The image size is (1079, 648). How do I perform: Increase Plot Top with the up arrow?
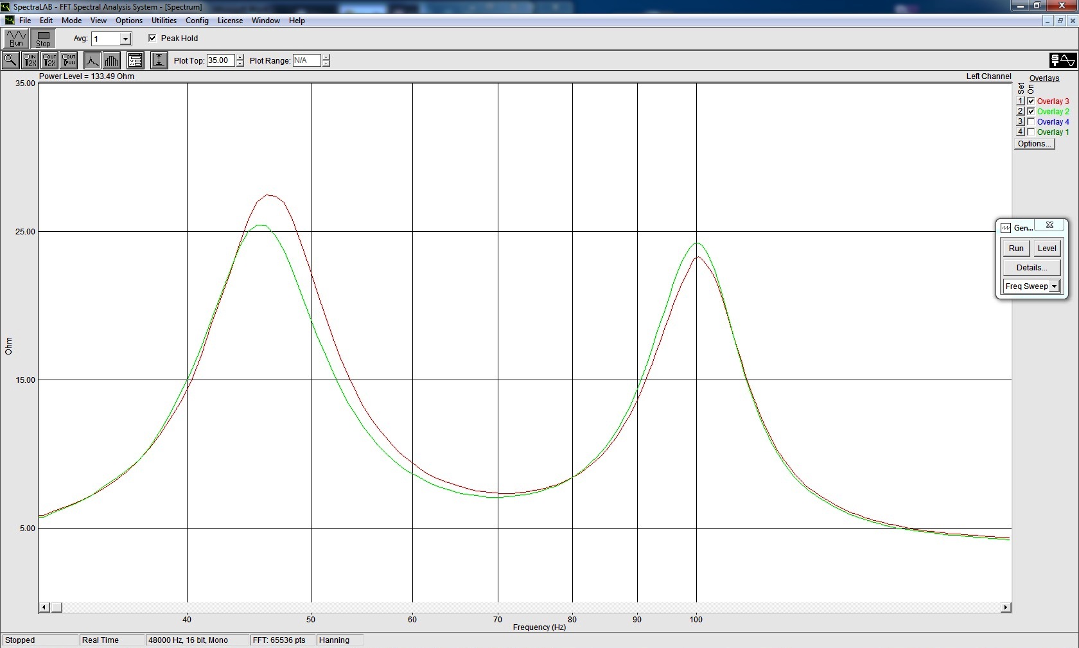[x=240, y=57]
